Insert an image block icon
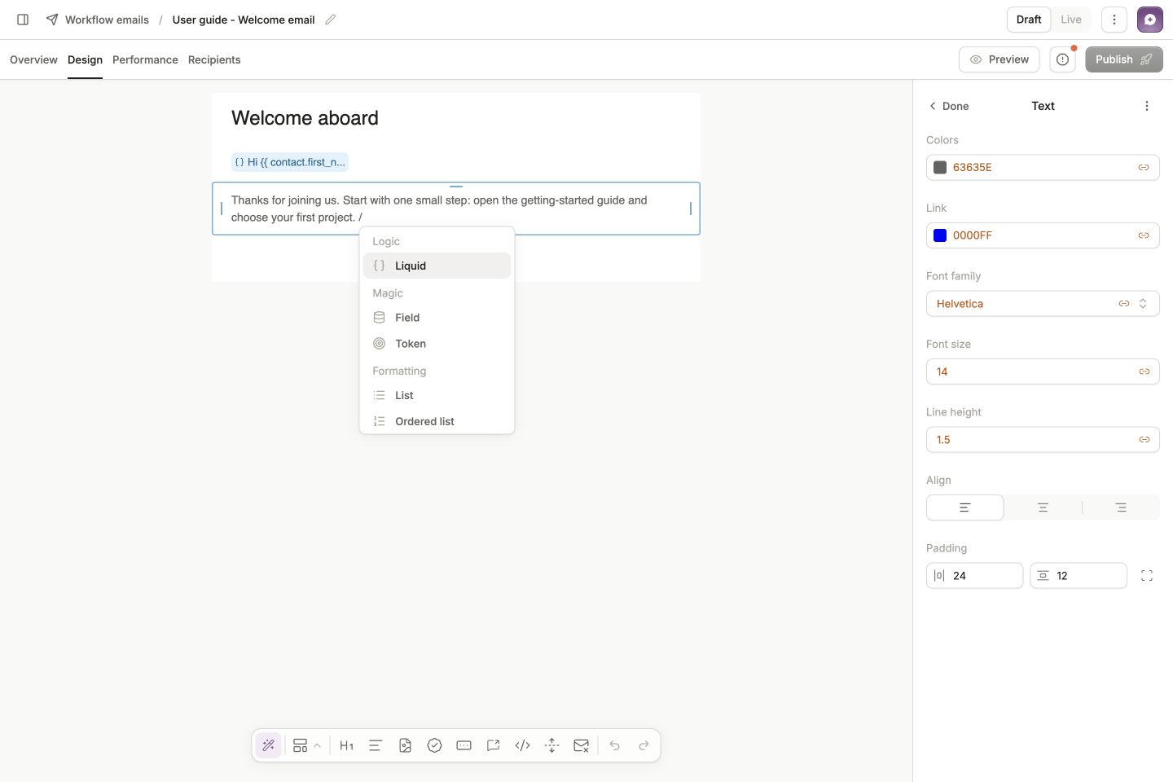This screenshot has width=1173, height=782. [405, 745]
